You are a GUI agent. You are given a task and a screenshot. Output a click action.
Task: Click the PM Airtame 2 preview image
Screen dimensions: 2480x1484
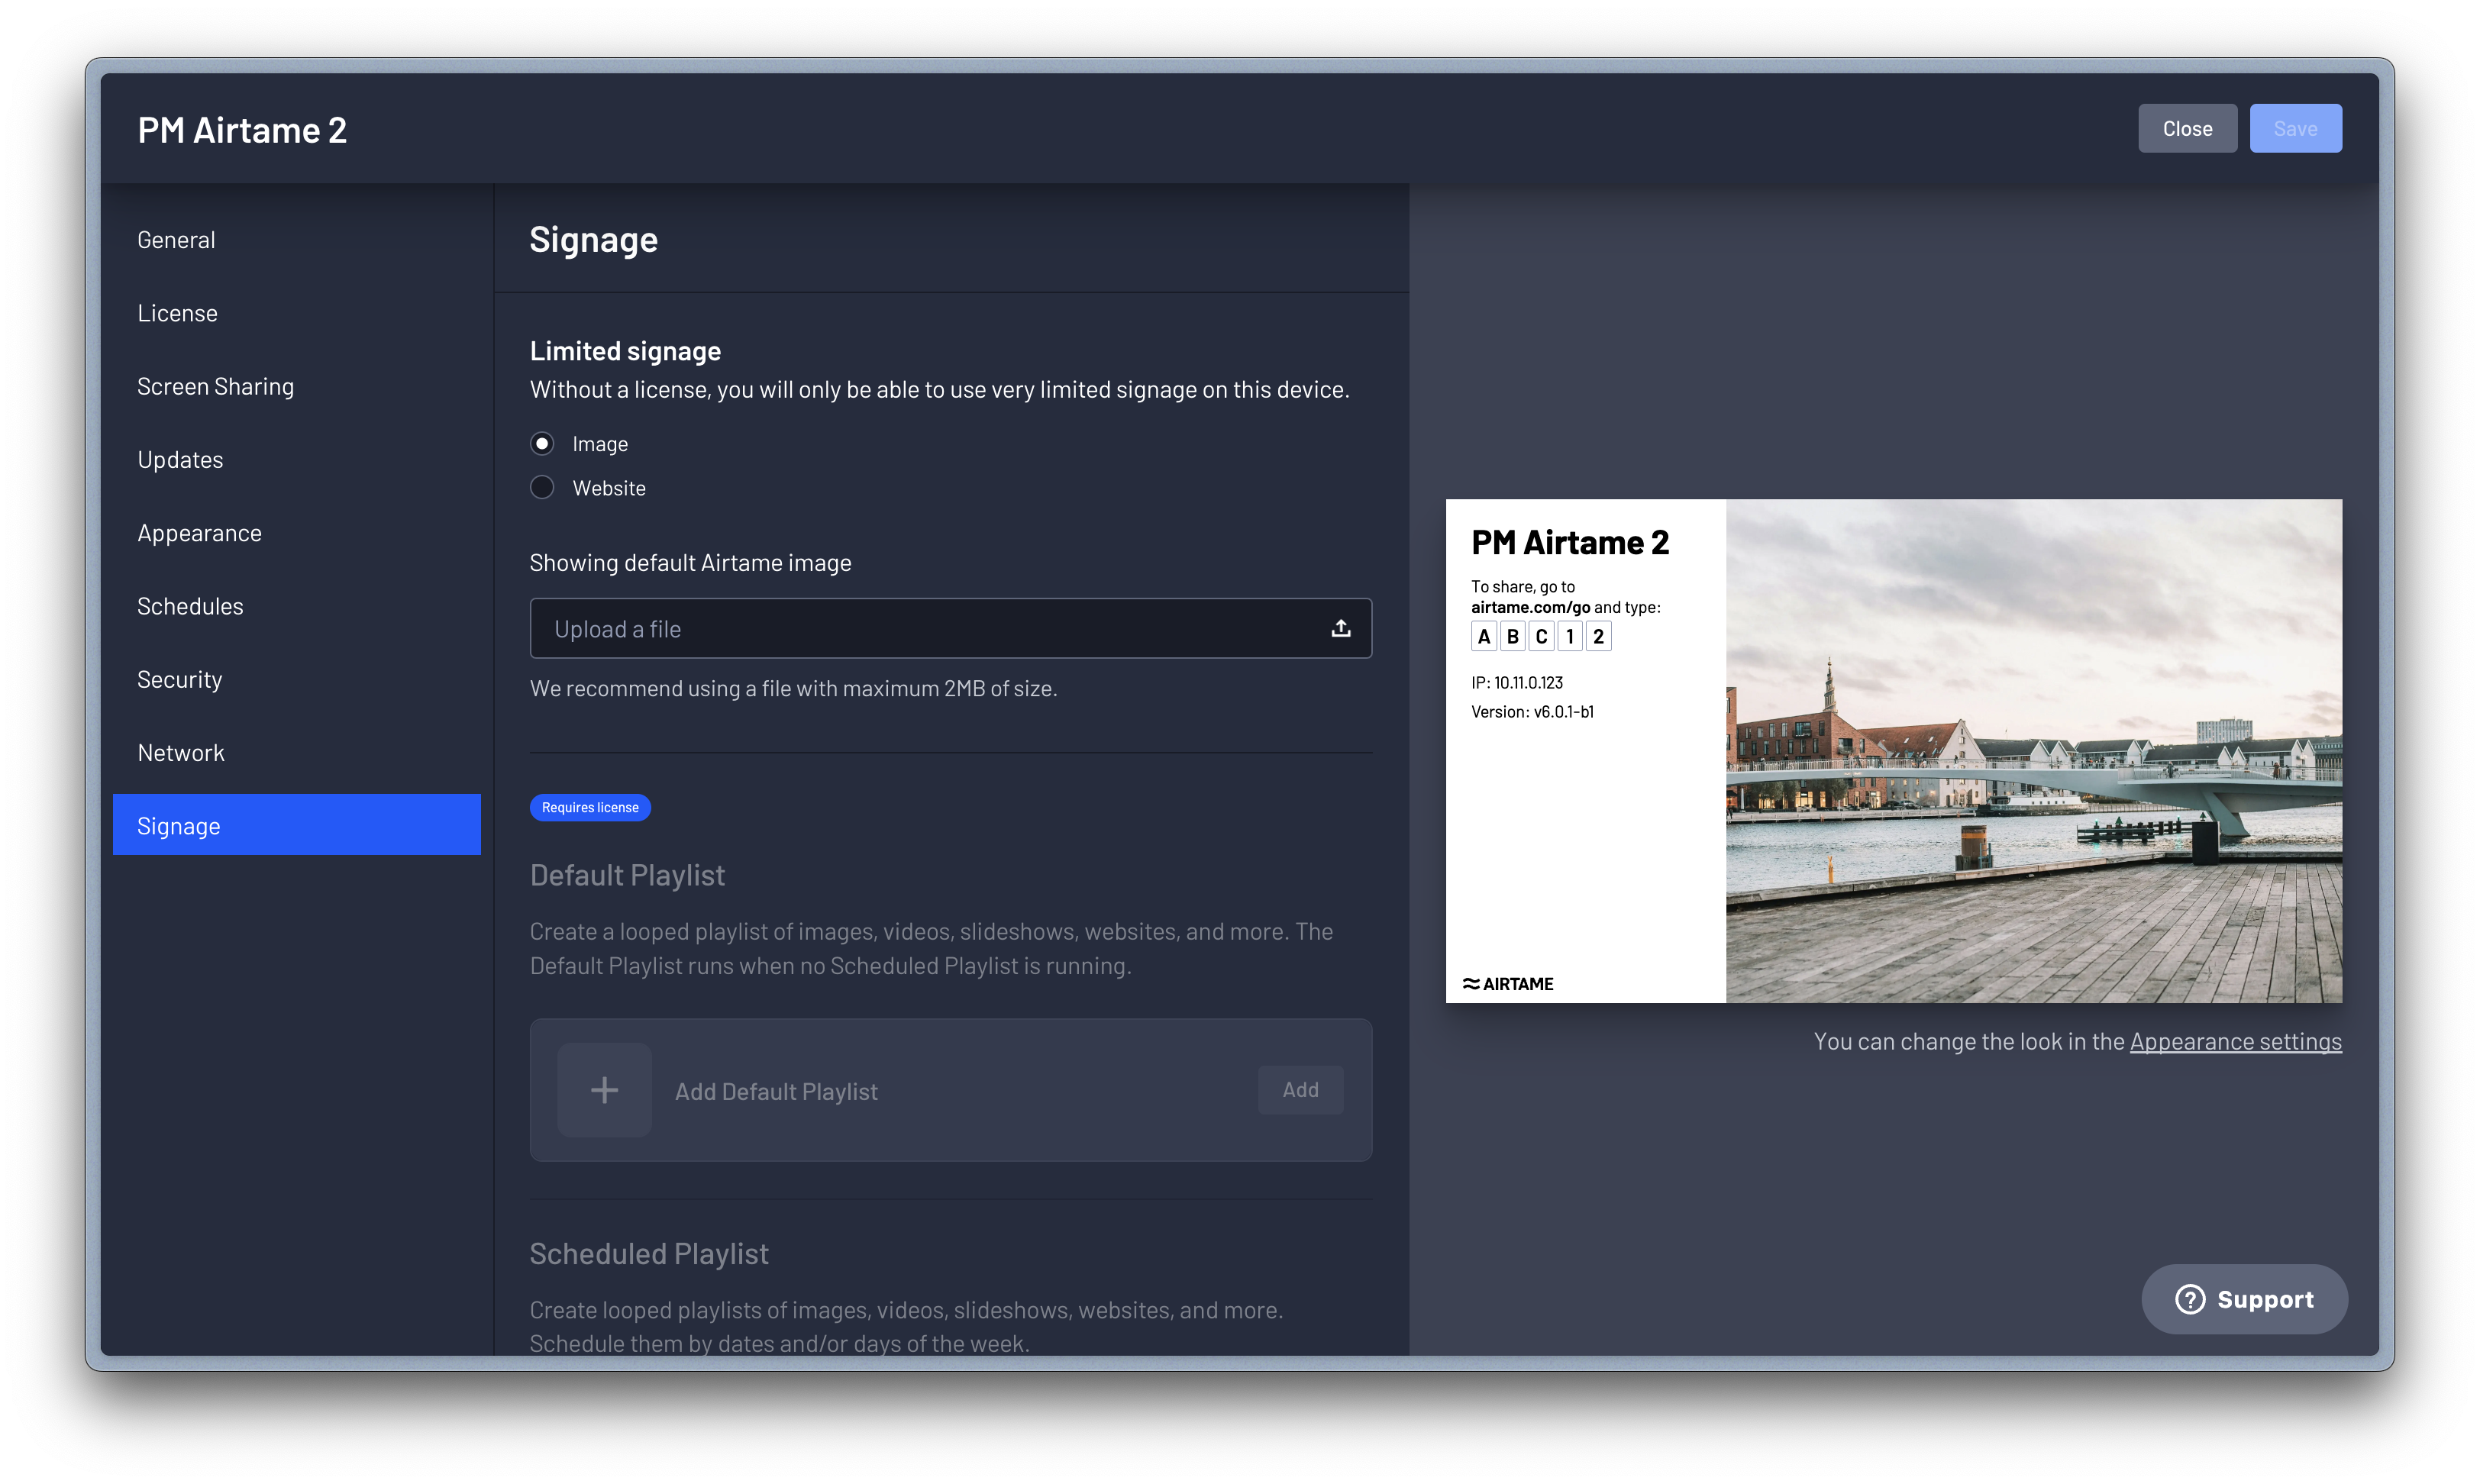click(1893, 751)
